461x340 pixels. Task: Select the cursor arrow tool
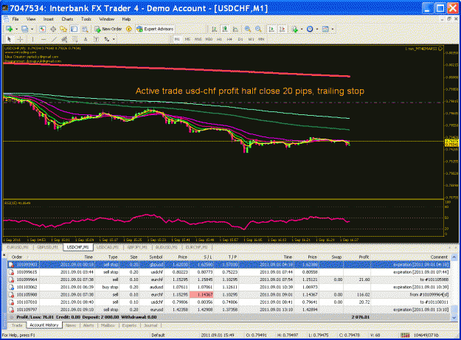[9, 39]
